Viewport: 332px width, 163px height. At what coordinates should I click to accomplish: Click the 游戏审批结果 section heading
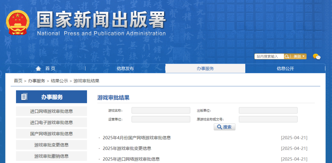coord(113,98)
